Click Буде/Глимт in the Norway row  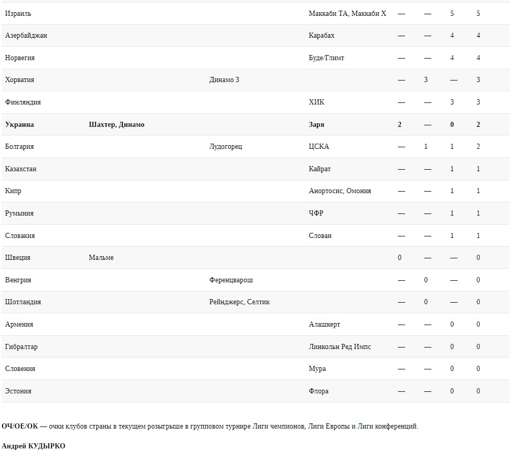(x=326, y=58)
